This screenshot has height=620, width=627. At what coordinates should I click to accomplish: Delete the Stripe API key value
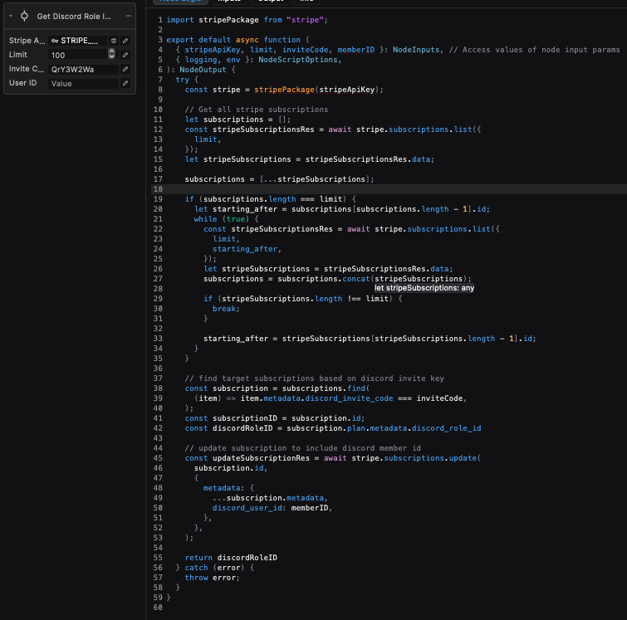coord(114,41)
